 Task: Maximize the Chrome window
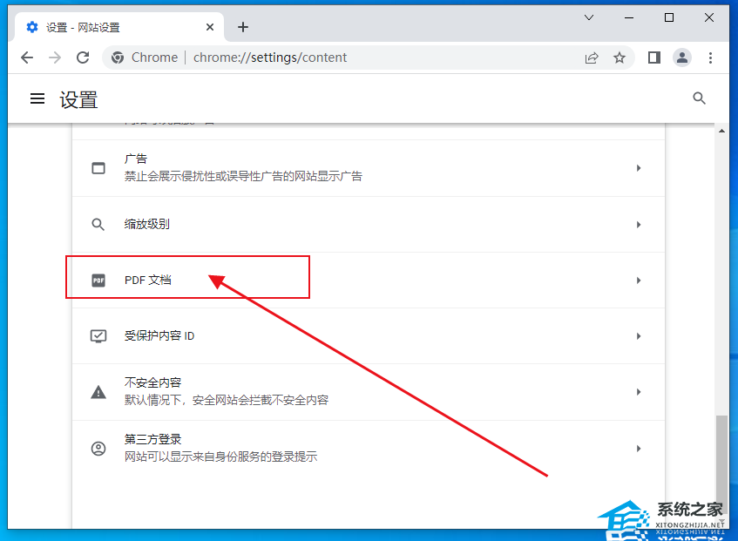[669, 18]
